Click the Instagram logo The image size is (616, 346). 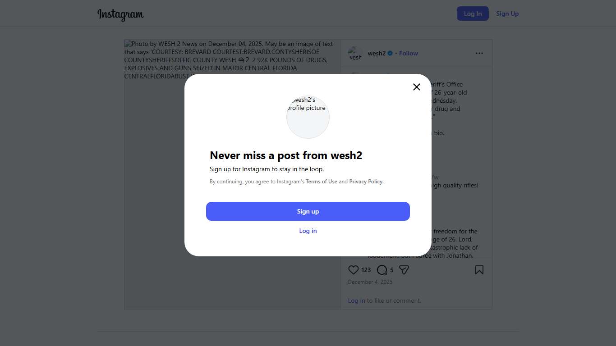[x=120, y=14]
